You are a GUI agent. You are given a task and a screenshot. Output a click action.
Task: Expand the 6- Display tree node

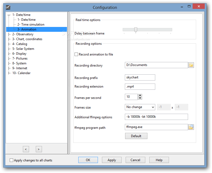click(9, 54)
